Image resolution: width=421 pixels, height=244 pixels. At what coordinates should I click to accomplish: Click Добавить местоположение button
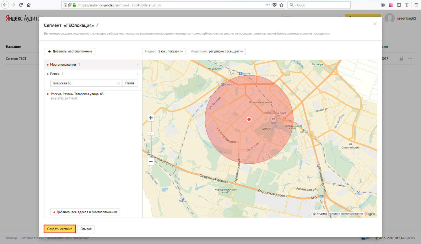pyautogui.click(x=70, y=51)
